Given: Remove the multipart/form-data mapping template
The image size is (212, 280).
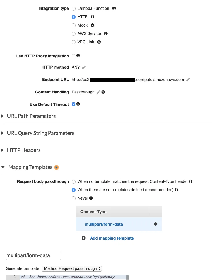Looking at the screenshot, I should click(155, 224).
